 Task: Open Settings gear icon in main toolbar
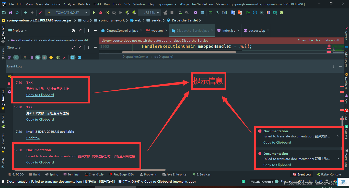195,13
